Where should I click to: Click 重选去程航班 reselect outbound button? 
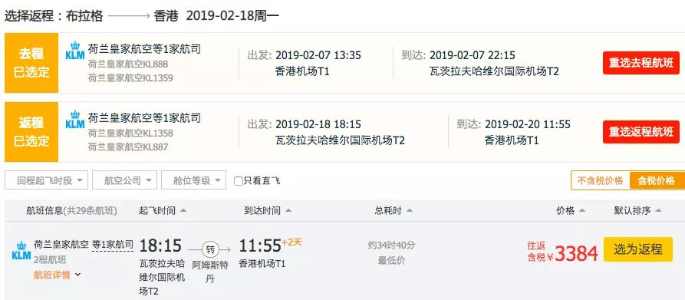(x=641, y=63)
